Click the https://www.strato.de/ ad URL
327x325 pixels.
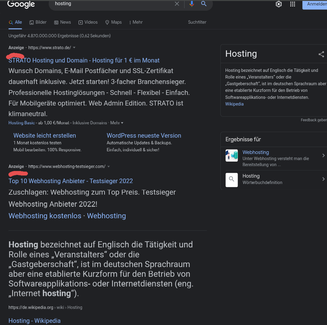(x=50, y=48)
